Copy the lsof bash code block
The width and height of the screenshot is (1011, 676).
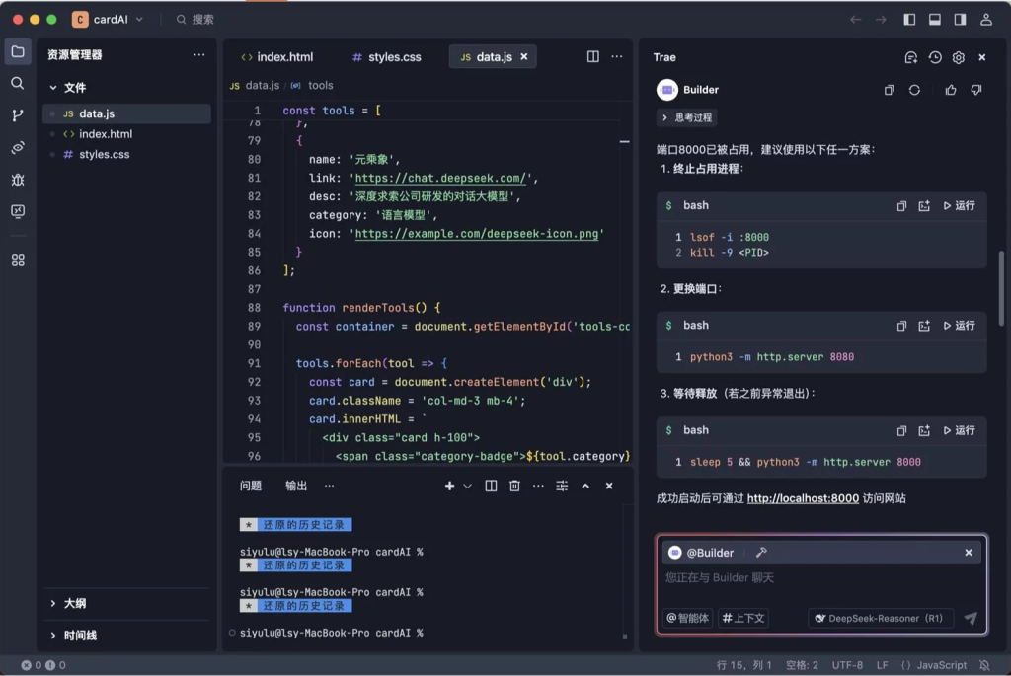(901, 206)
